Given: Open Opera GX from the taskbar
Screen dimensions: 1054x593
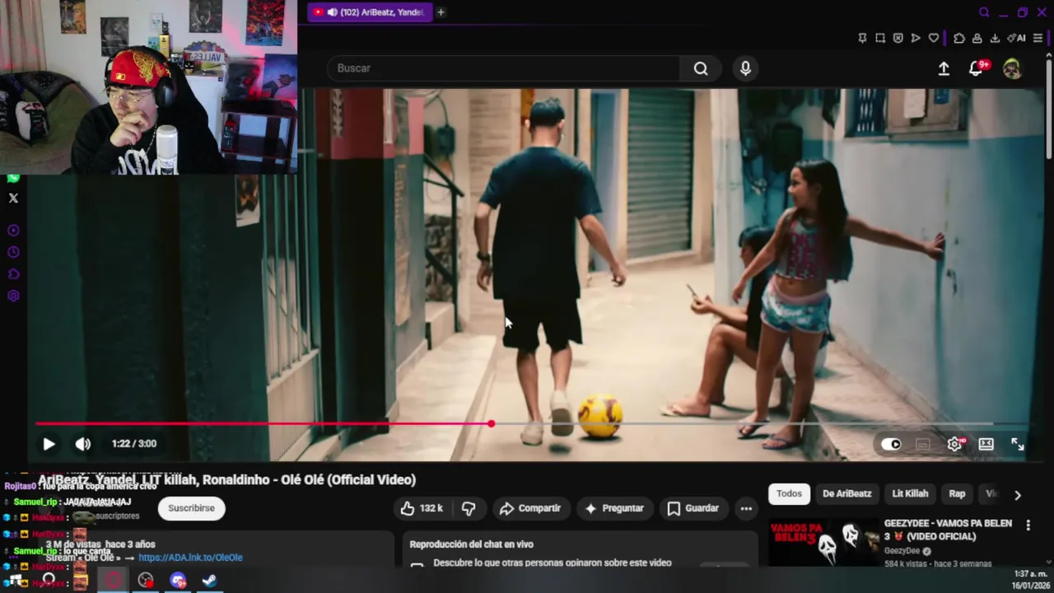Looking at the screenshot, I should pos(113,581).
